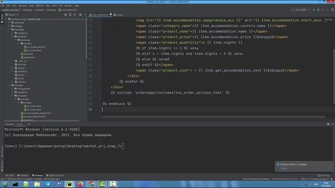This screenshot has width=335, height=188.
Task: Open Project panel settings gear
Action: point(80,15)
